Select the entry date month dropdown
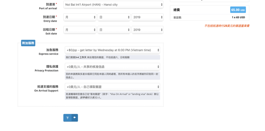265x131 pixels. click(80, 17)
